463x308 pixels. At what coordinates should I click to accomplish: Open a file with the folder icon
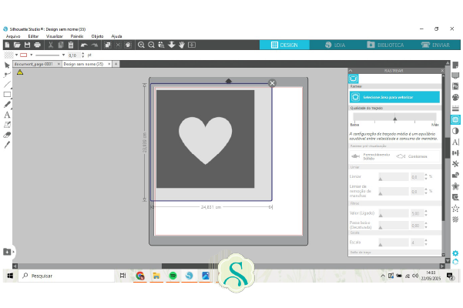pos(17,45)
